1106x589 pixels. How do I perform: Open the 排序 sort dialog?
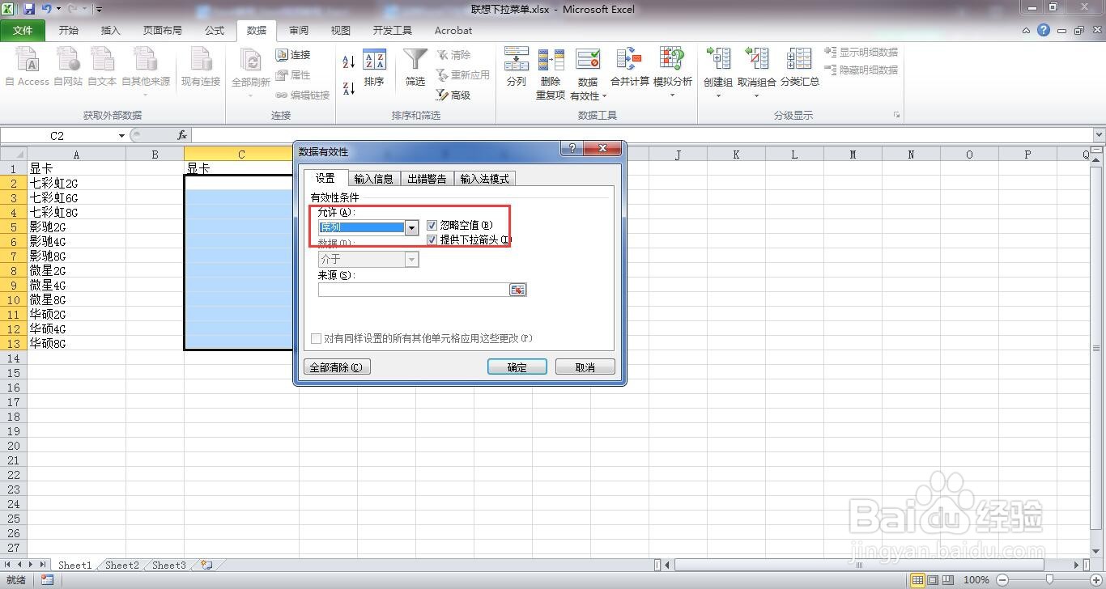point(374,68)
